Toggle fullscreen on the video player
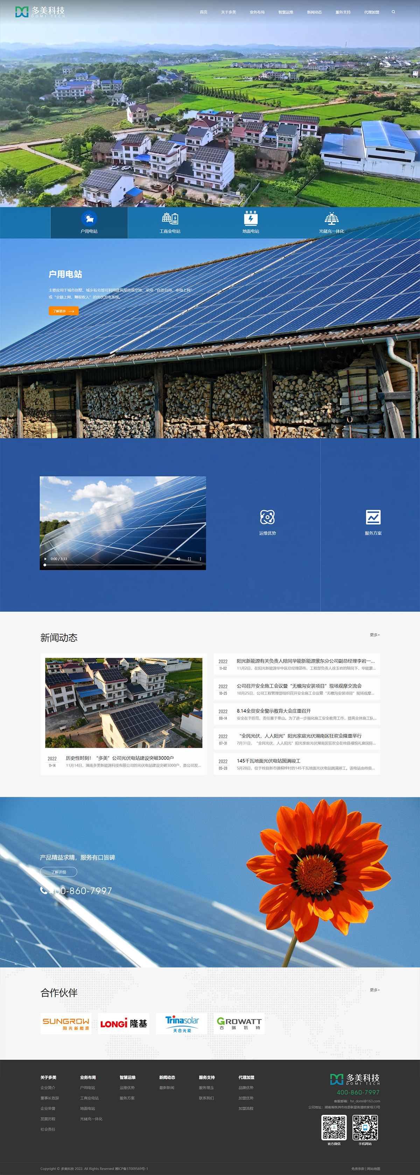 tap(189, 559)
